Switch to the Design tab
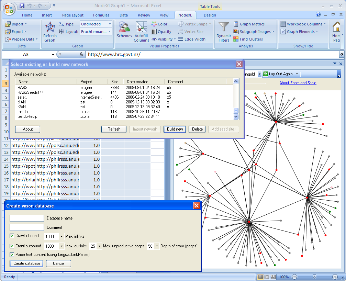The width and height of the screenshot is (346, 281). coord(210,15)
